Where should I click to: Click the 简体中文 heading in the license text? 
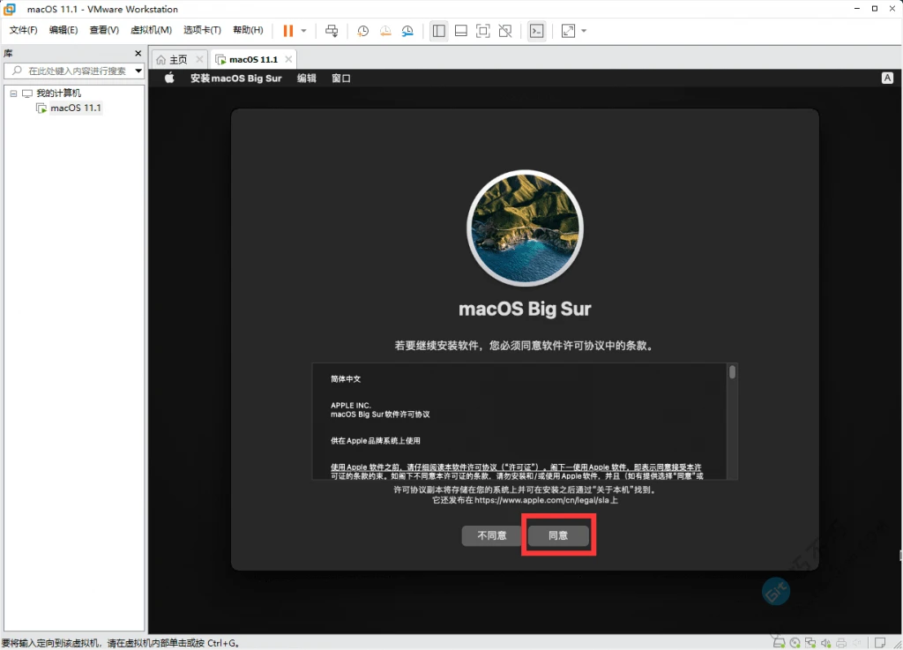coord(346,379)
